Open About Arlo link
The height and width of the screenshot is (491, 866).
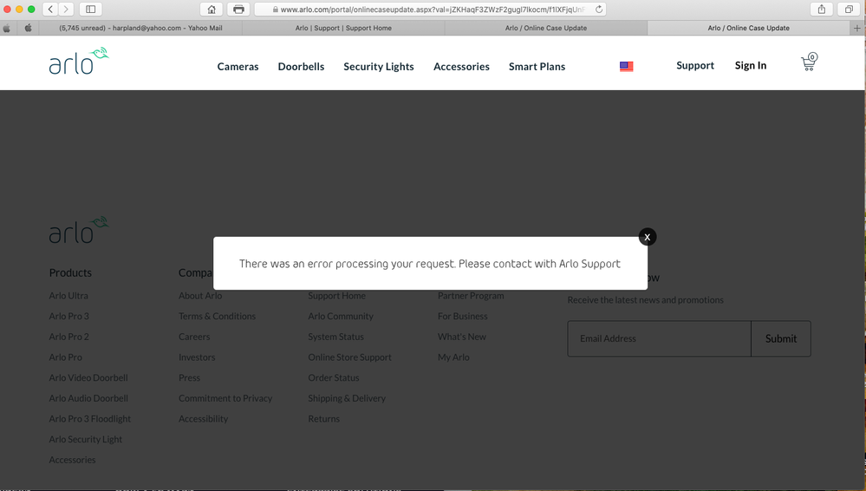(x=200, y=295)
